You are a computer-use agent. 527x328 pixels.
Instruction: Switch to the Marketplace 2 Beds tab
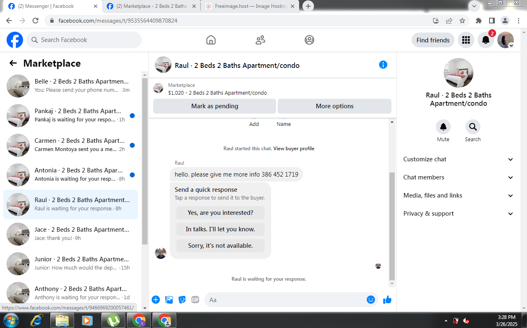tap(151, 6)
